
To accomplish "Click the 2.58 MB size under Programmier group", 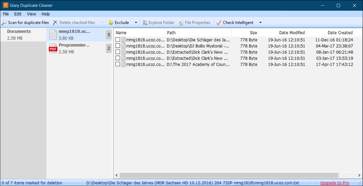I will (x=66, y=52).
